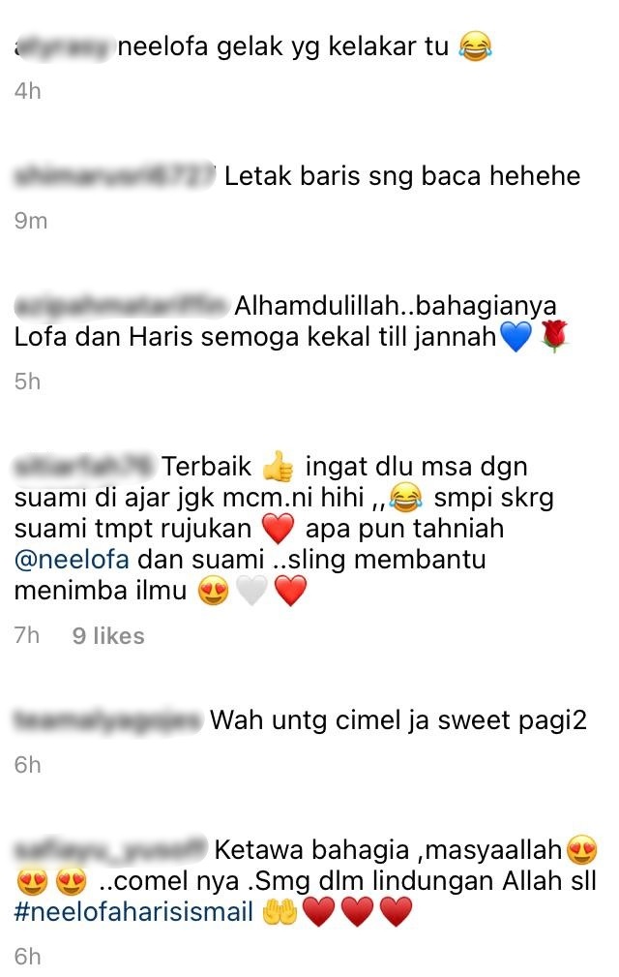Tap heart-eyes emoji after 'masyaallah'
The height and width of the screenshot is (977, 619).
(x=582, y=848)
